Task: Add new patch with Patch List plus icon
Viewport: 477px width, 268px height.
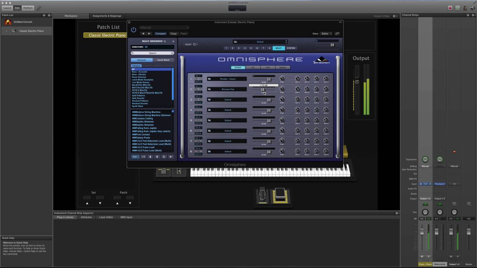Action: click(x=44, y=15)
